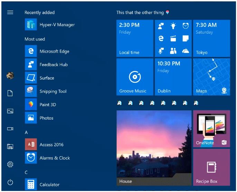Open Microsoft Edge in the Most used list

[47, 51]
